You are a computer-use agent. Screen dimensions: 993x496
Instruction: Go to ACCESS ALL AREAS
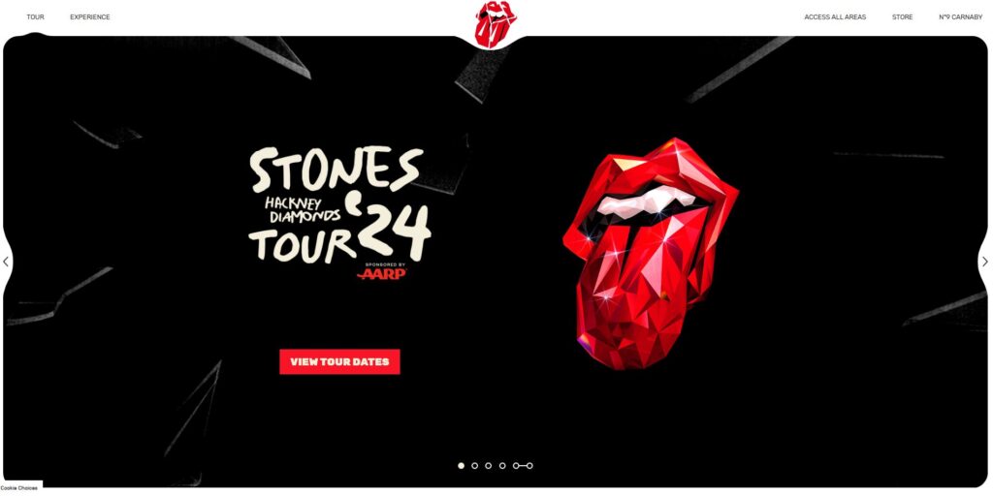coord(835,17)
